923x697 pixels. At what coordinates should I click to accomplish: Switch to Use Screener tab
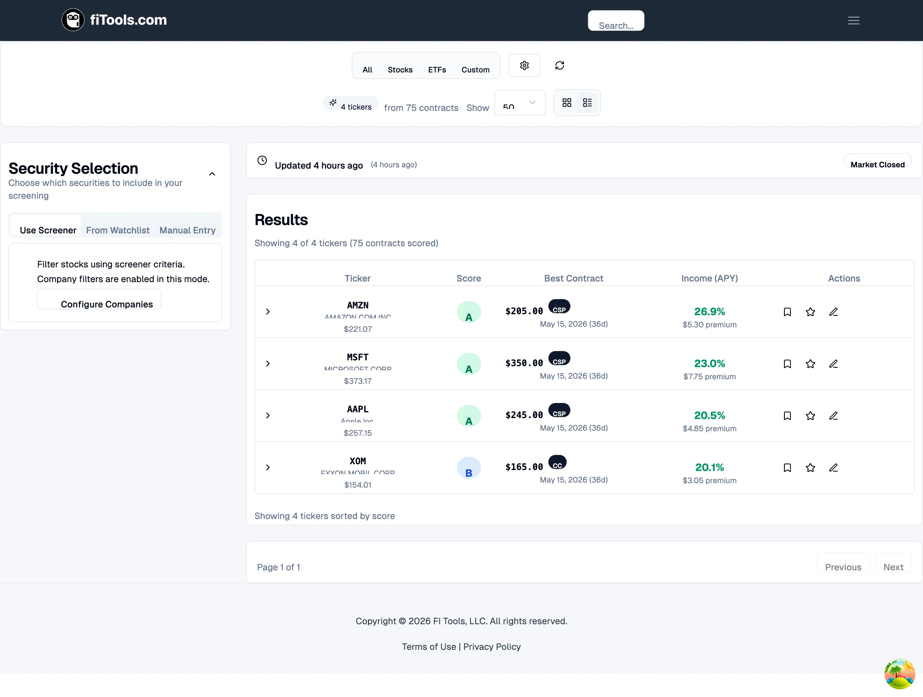pos(46,225)
